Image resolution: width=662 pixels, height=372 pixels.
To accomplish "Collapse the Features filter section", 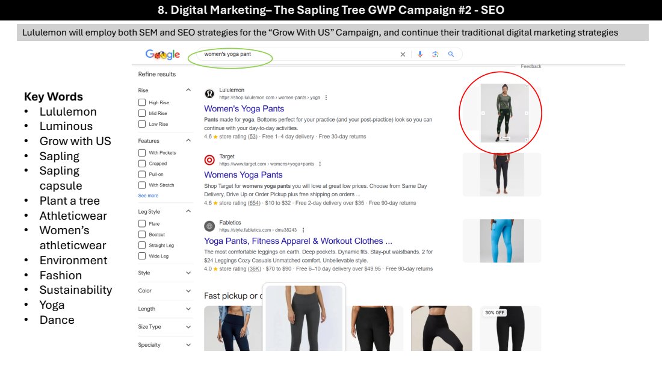I will pos(188,140).
